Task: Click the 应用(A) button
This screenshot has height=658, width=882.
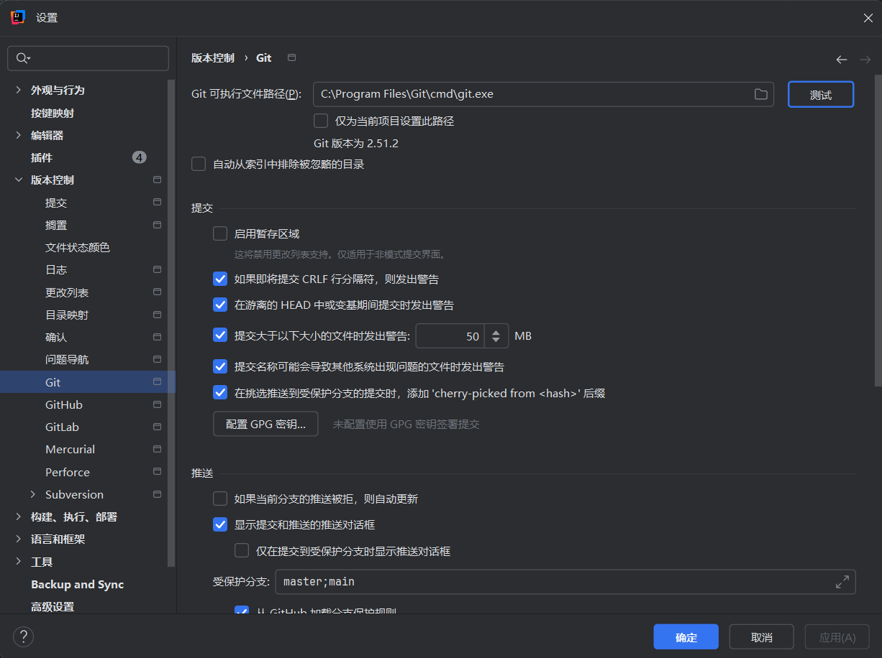Action: click(837, 637)
